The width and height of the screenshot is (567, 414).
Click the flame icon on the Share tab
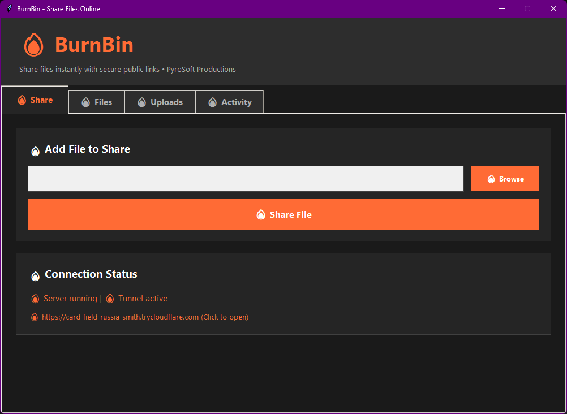[x=22, y=100]
